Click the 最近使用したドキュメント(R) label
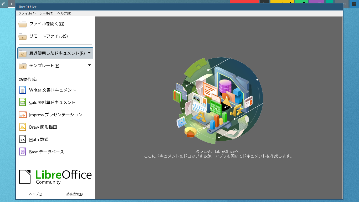359x202 pixels. coord(57,53)
